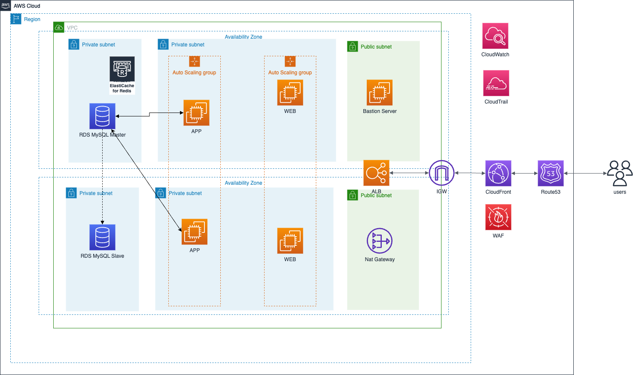
Task: Select the APP instance icon in the lower Availability Zone
Action: 195,232
